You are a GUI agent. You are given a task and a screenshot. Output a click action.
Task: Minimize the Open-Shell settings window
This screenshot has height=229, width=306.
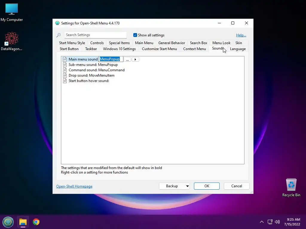pyautogui.click(x=219, y=23)
